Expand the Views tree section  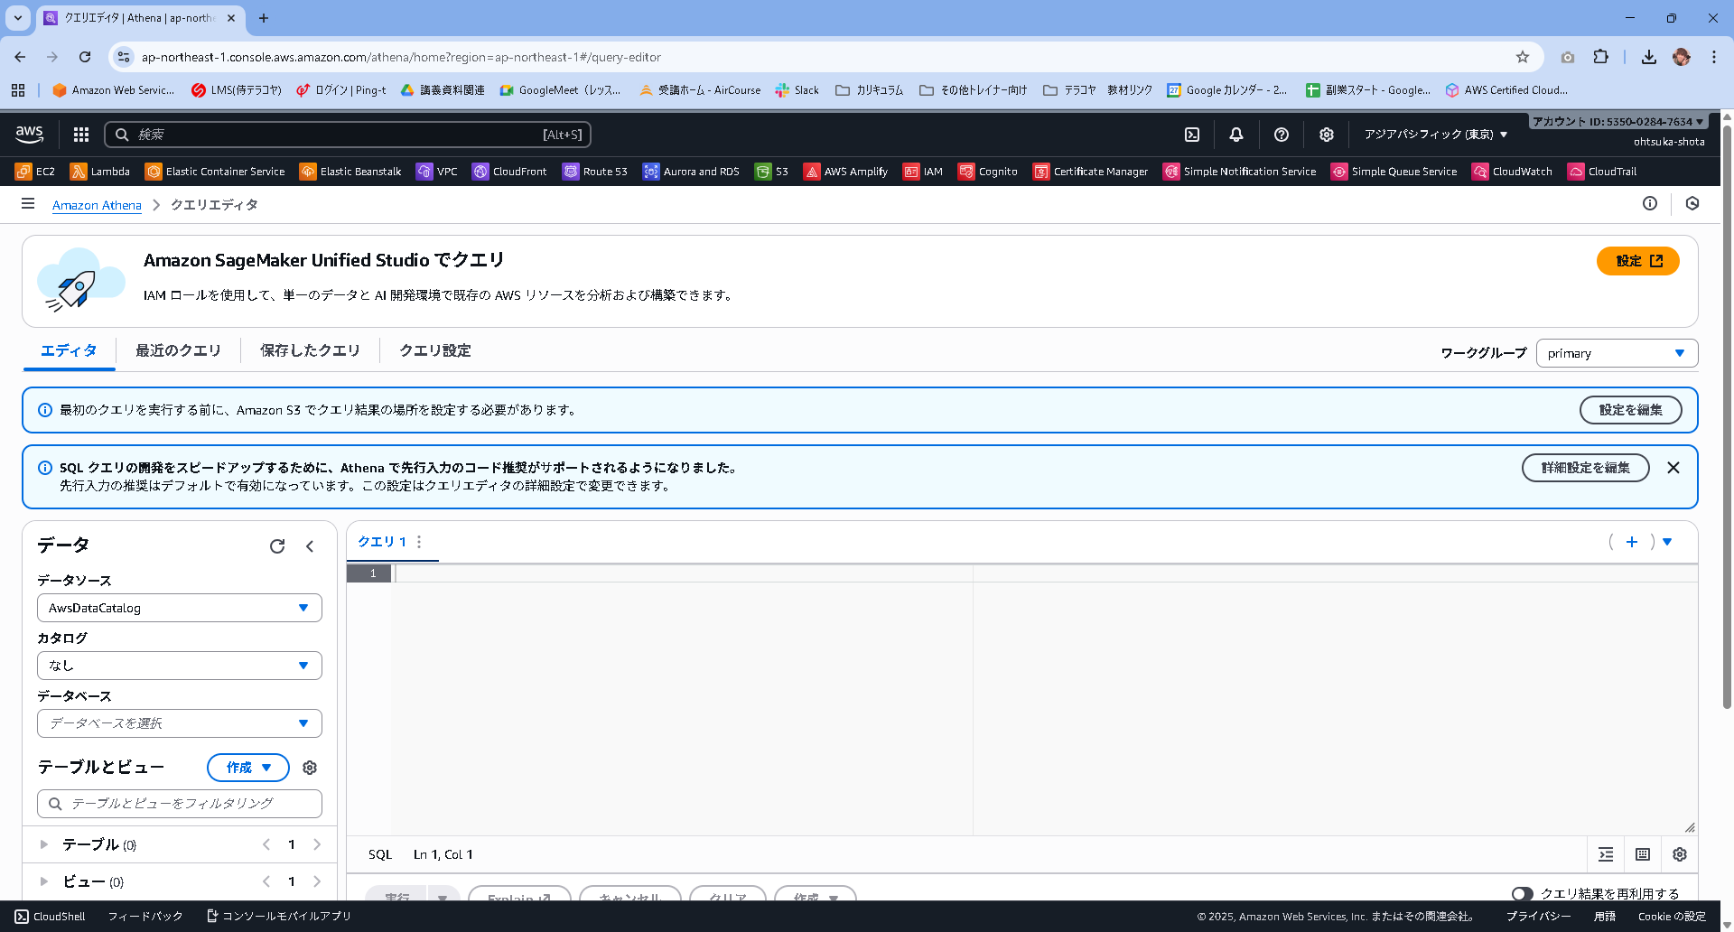point(44,881)
